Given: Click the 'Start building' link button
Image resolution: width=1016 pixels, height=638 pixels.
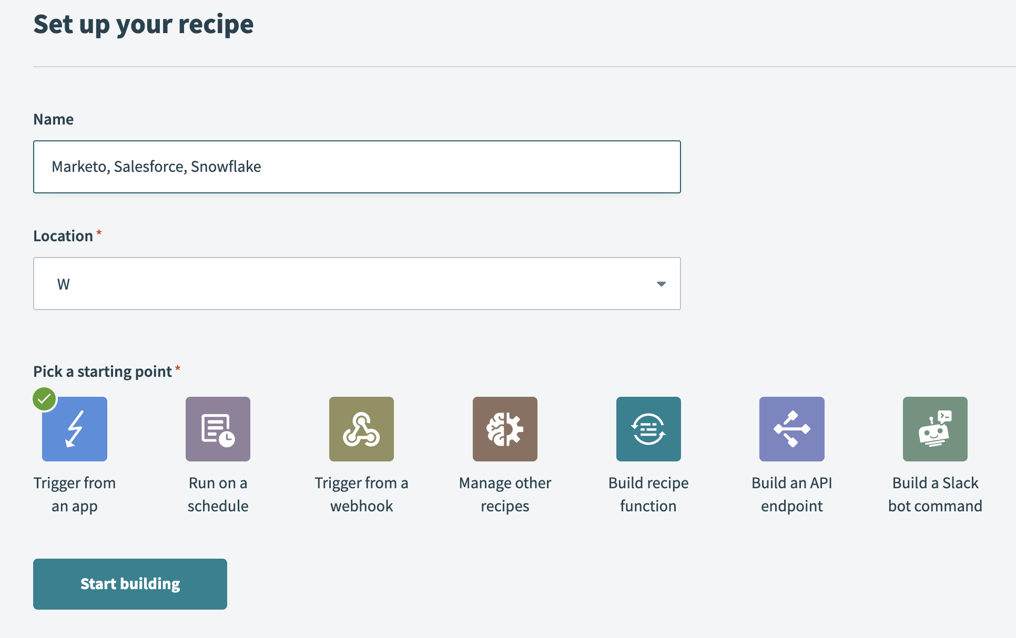Looking at the screenshot, I should [130, 584].
